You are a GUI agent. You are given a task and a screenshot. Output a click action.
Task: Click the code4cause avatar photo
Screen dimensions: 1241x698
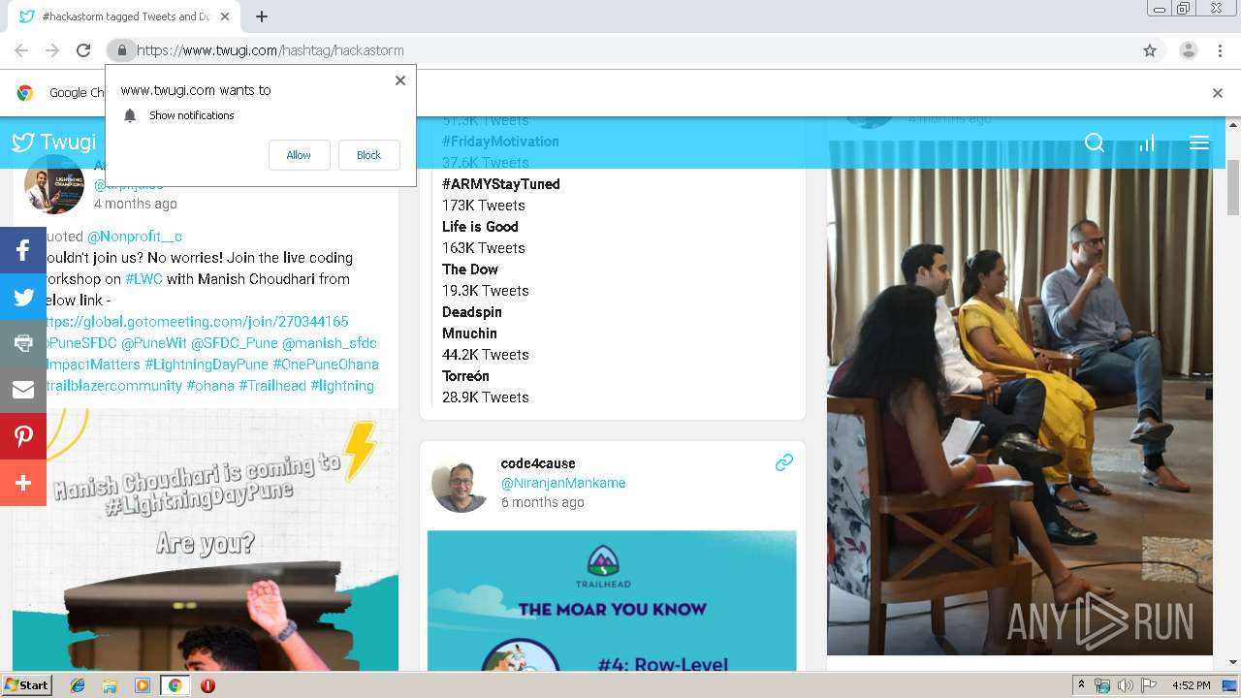click(461, 483)
